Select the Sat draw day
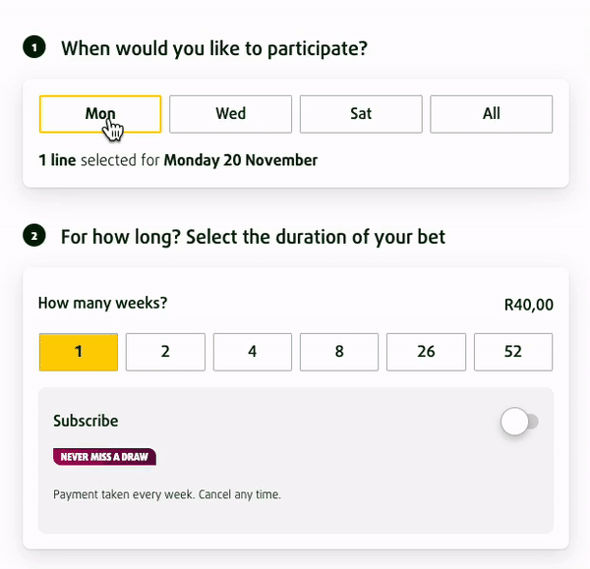590x569 pixels. [x=361, y=114]
